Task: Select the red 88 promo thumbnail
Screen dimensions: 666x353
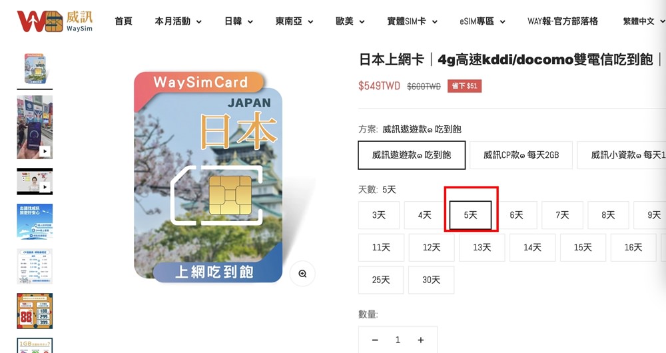Action: pos(35,311)
